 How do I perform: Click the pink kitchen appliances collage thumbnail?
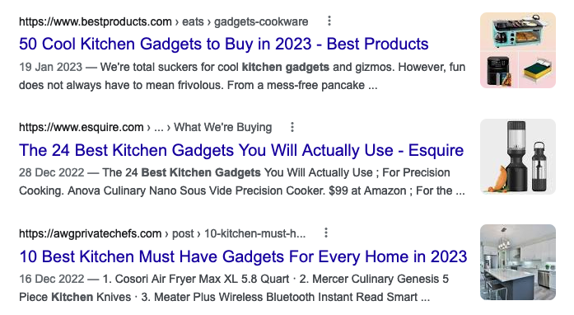coord(518,50)
